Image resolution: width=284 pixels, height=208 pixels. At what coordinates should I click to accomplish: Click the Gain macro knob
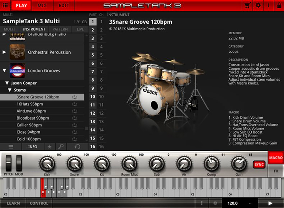pyautogui.click(x=239, y=164)
